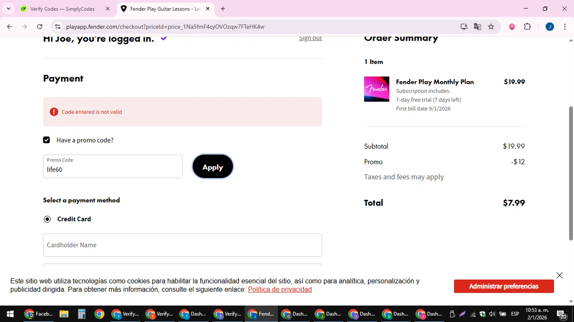Screen dimensions: 574x322
Task: Open the red shield extension icon
Action: coord(512,27)
